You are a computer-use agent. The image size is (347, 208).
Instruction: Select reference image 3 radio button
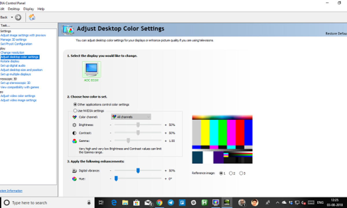click(241, 173)
